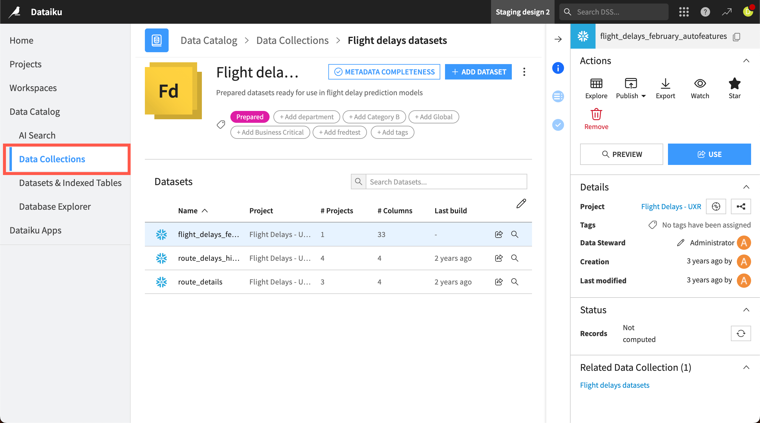This screenshot has height=423, width=760.
Task: Share the route_details dataset
Action: point(498,282)
